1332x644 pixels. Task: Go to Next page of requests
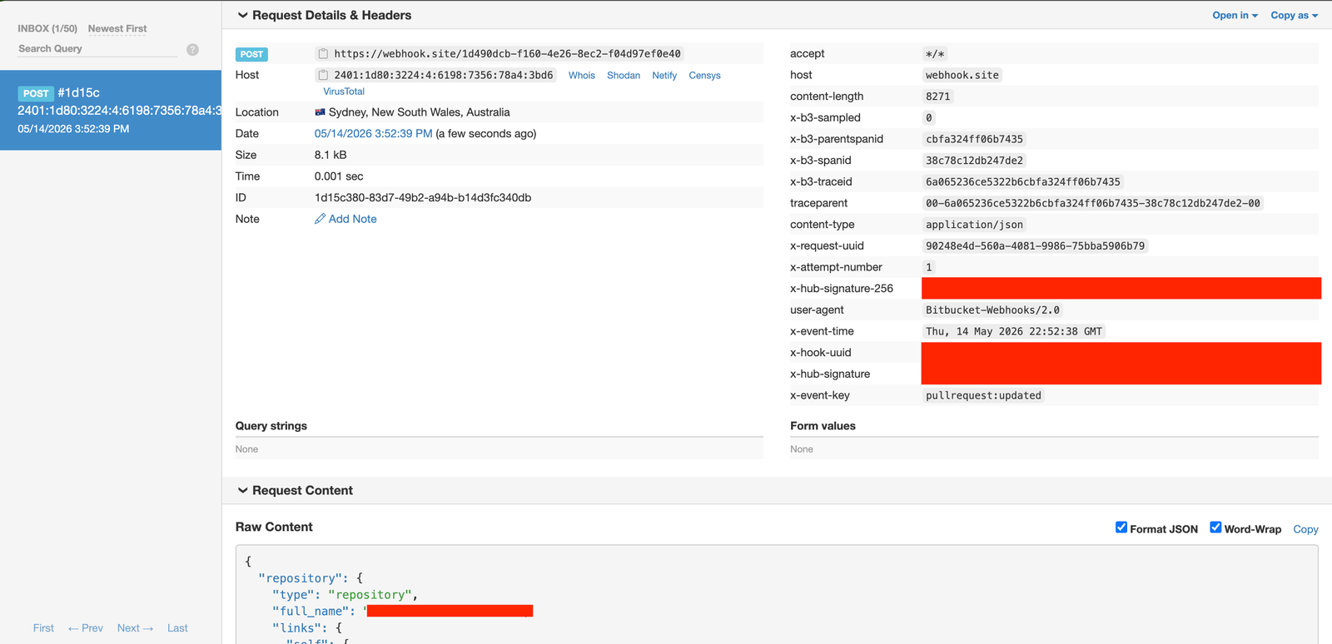pos(135,628)
